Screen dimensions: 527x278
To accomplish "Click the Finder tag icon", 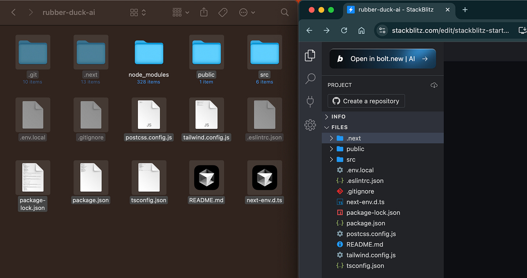I will click(223, 13).
